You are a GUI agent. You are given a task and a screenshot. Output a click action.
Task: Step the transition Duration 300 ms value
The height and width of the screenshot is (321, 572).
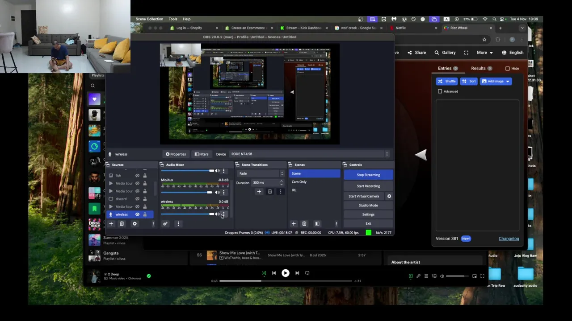pyautogui.click(x=281, y=183)
